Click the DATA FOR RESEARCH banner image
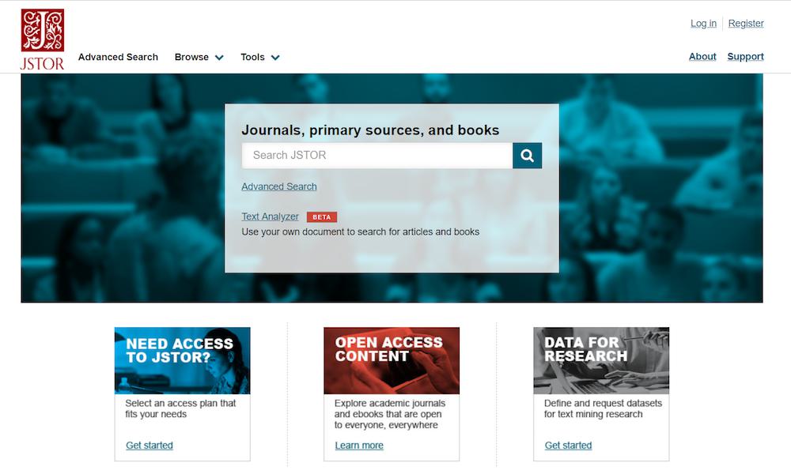The width and height of the screenshot is (791, 474). 600,360
